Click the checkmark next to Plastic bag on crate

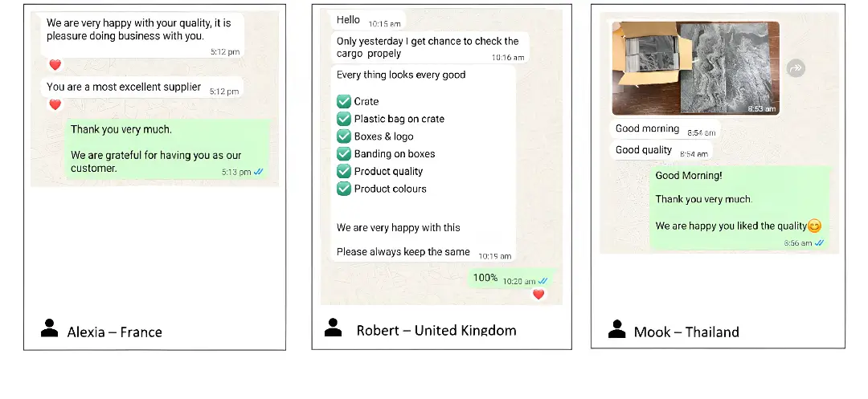click(x=344, y=119)
